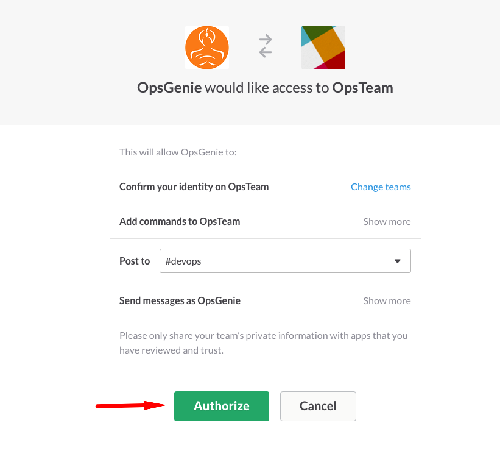Open the Change teams link

[x=381, y=187]
